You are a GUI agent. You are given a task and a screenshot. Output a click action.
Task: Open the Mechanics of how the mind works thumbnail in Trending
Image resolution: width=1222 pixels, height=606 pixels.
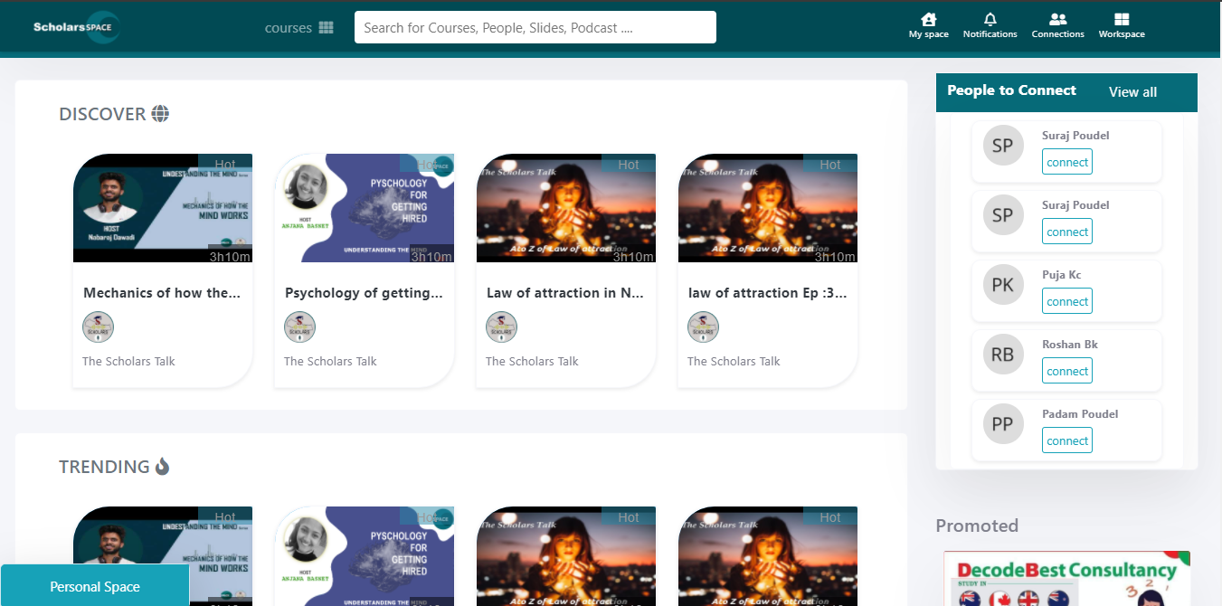point(163,556)
